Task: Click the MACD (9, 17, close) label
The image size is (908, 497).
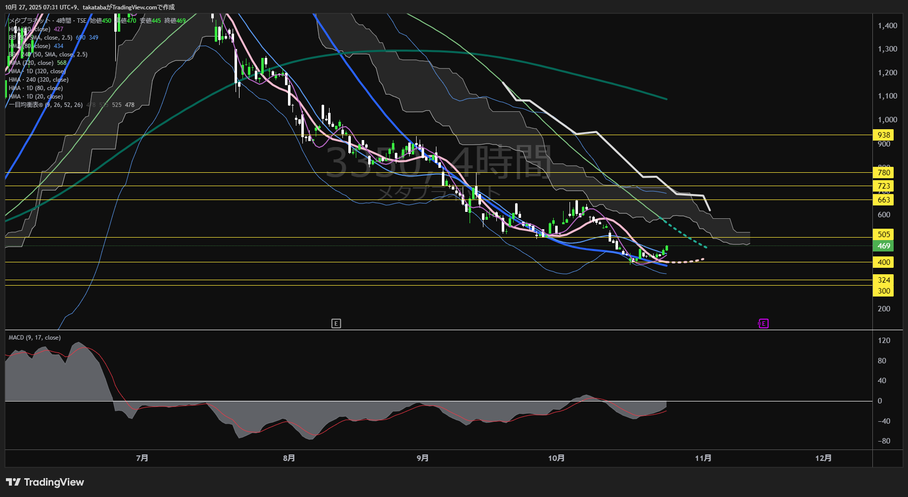Action: pyautogui.click(x=35, y=338)
